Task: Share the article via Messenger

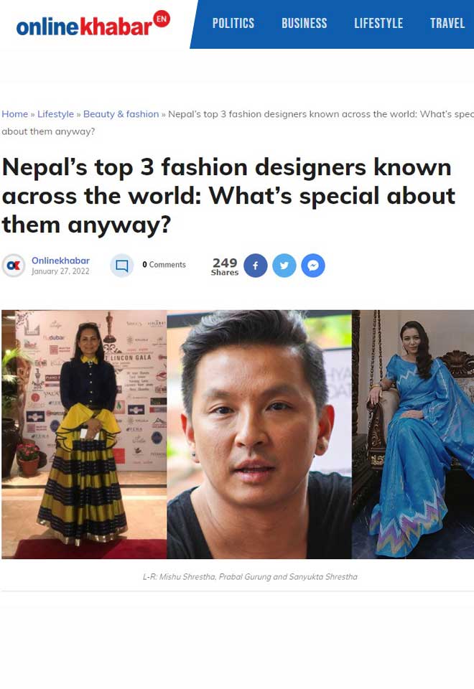Action: pos(313,266)
